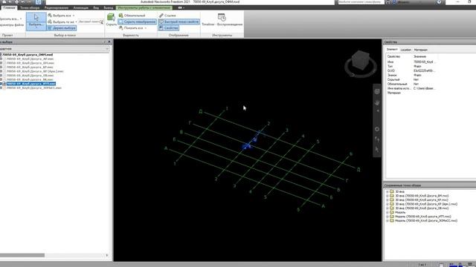Activate the Select arrow tool in the ribbon

coord(36,18)
